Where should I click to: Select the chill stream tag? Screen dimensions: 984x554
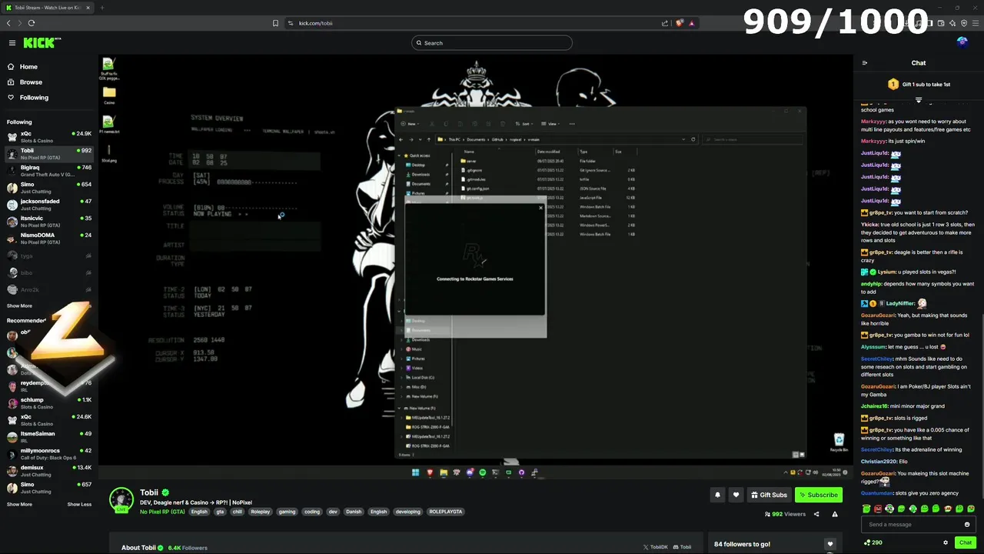tap(237, 512)
